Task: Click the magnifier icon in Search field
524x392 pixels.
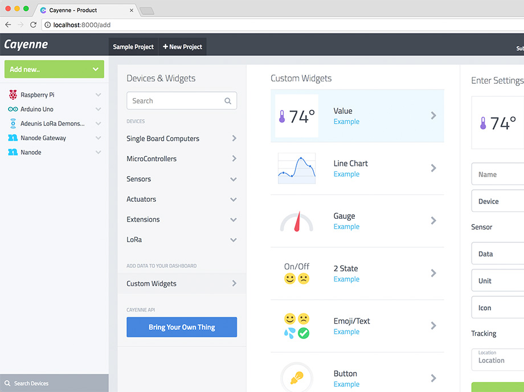Action: pos(228,101)
